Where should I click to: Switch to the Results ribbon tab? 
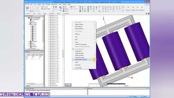pos(59,14)
